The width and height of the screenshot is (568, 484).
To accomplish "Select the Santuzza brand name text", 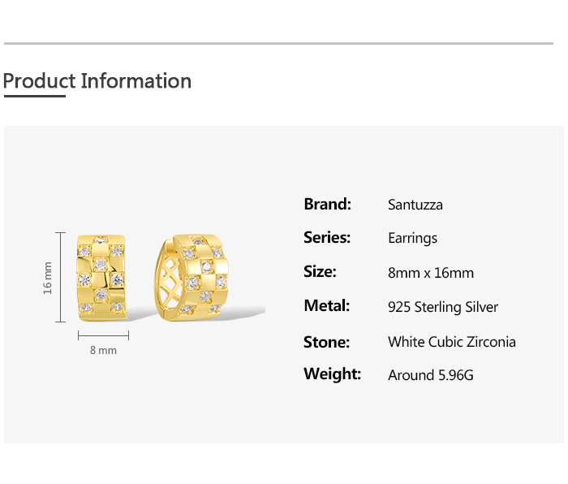I will tap(415, 205).
